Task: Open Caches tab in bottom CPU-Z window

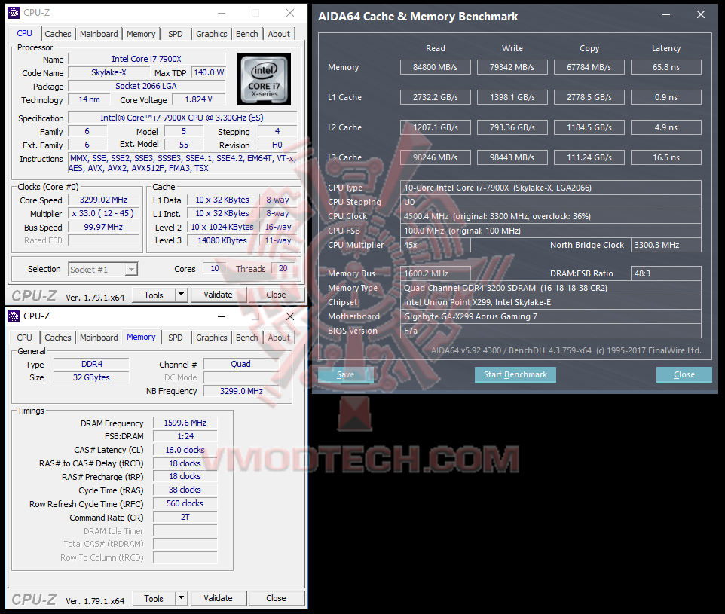Action: 58,338
